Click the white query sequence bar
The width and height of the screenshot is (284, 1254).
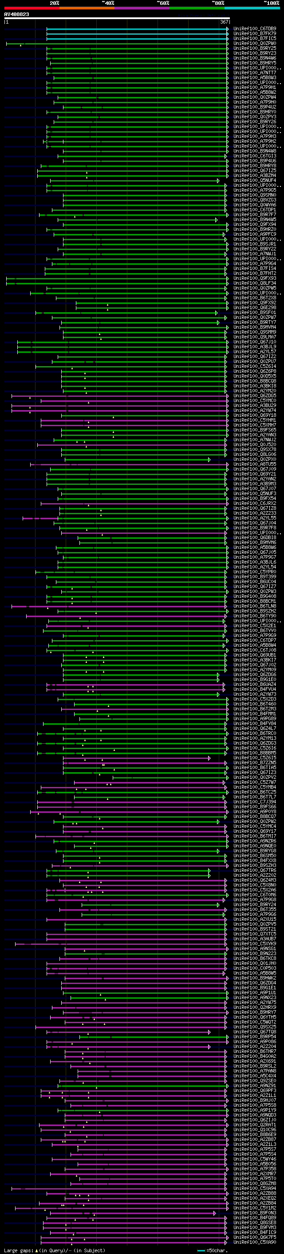117,19
